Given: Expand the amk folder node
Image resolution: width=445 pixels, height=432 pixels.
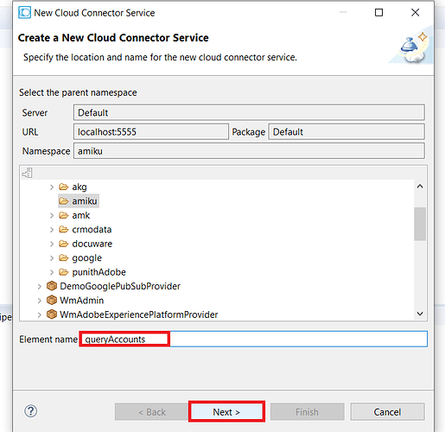Looking at the screenshot, I should [x=52, y=215].
